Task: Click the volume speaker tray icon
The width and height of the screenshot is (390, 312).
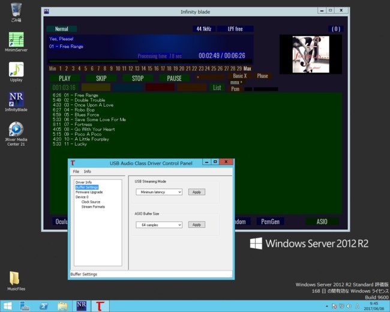Action: point(349,306)
